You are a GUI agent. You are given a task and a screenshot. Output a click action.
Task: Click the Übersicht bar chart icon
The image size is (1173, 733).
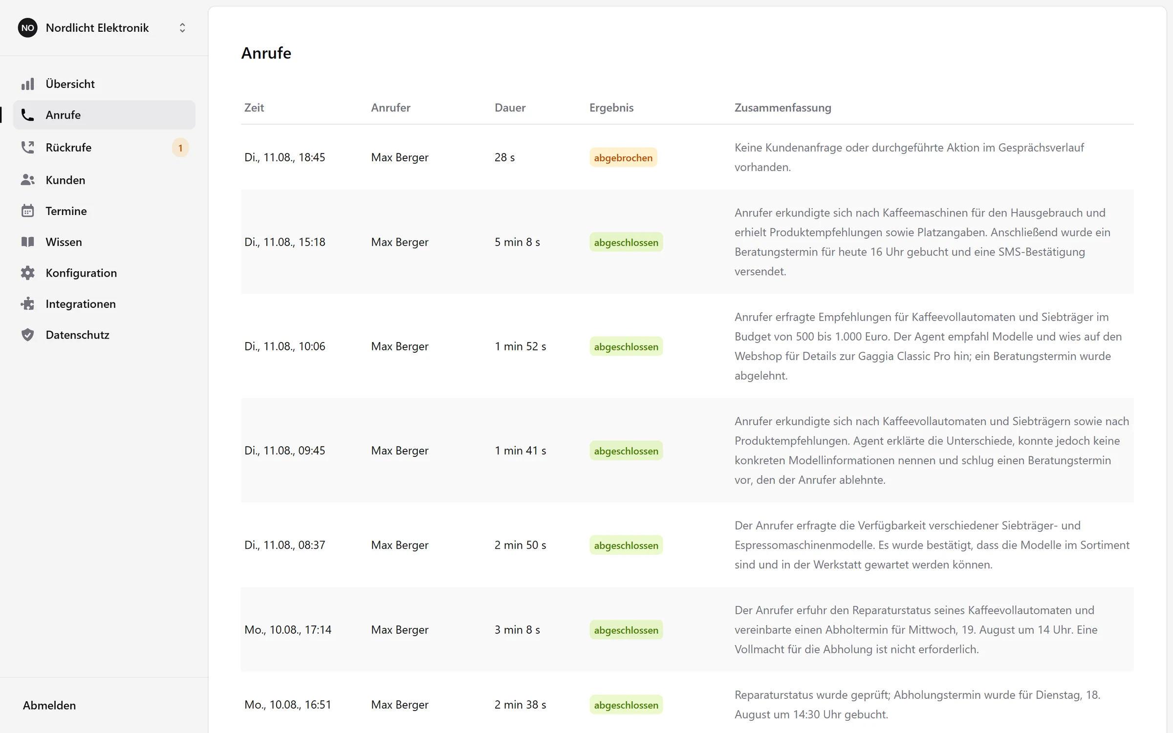tap(28, 84)
